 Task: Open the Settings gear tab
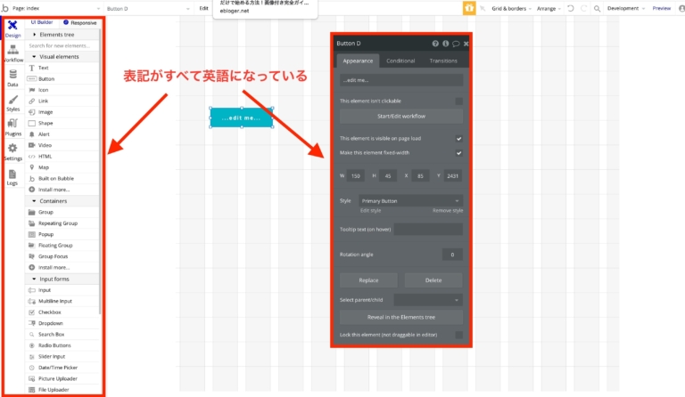[x=13, y=152]
